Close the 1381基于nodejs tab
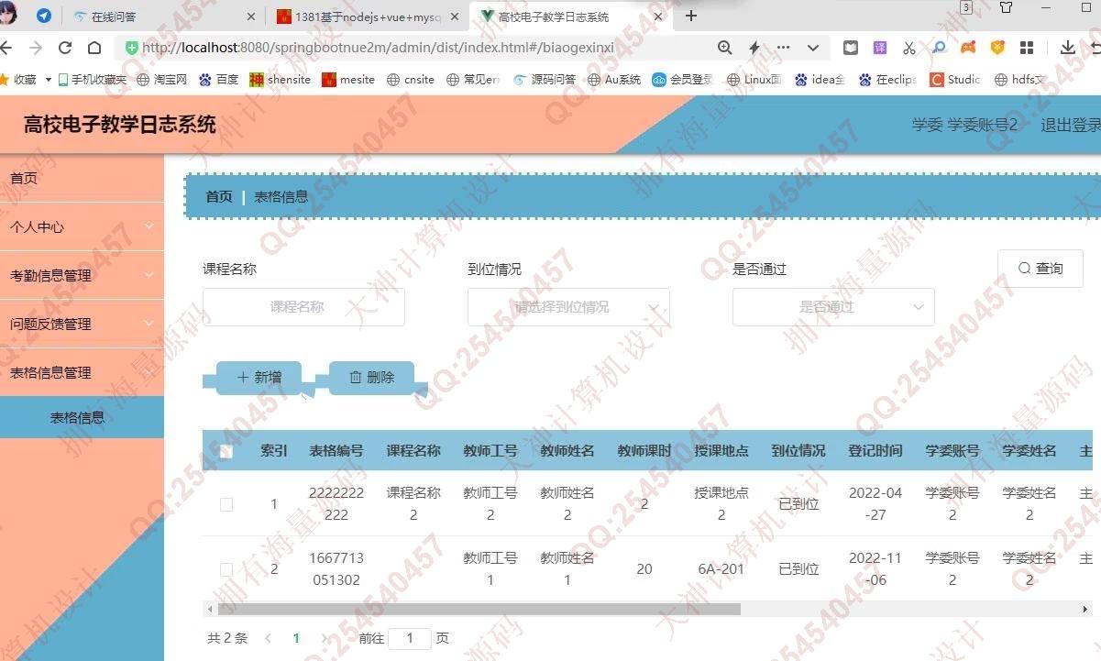 point(456,17)
